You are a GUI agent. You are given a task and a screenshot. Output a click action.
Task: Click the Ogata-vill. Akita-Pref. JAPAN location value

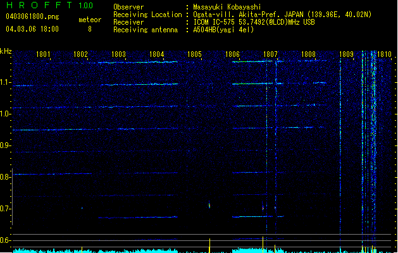tap(282, 15)
